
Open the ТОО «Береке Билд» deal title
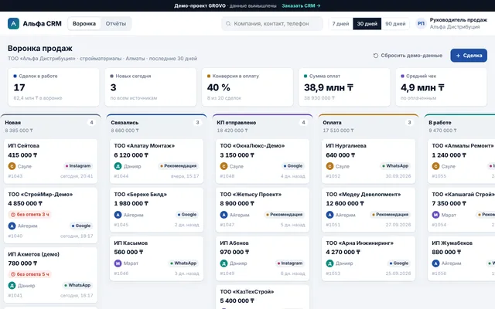pyautogui.click(x=141, y=194)
